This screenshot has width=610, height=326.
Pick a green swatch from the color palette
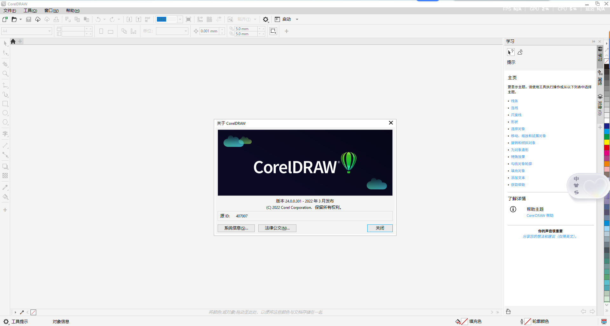(607, 136)
